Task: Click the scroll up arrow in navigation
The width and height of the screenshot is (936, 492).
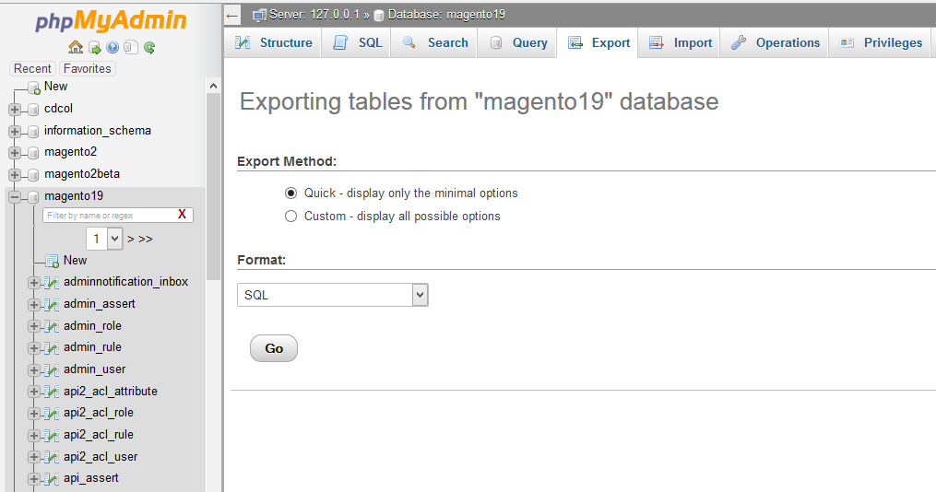Action: [x=213, y=86]
